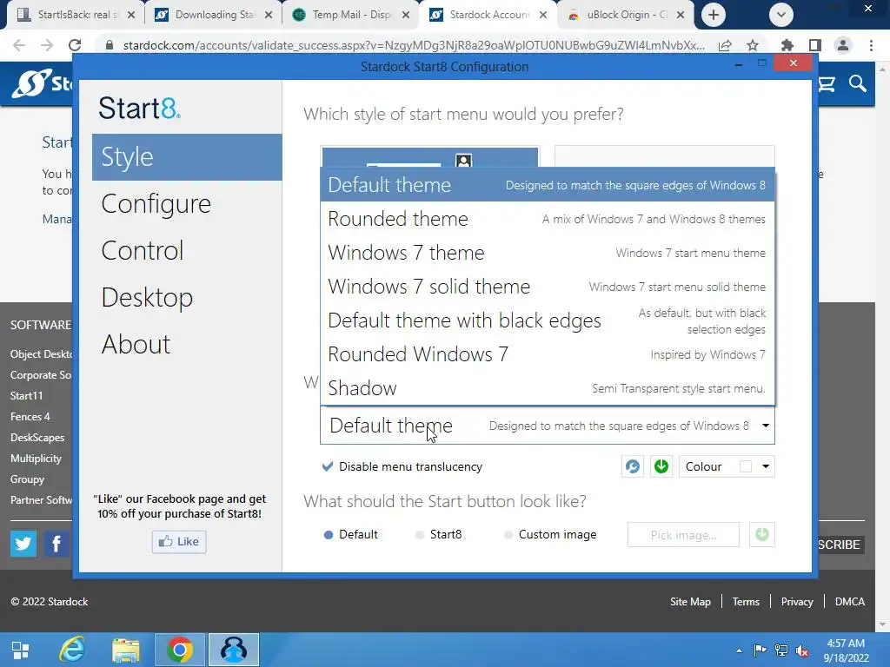Screen dimensions: 890x667
Task: Close the Stardock Account tab
Action: pos(543,15)
